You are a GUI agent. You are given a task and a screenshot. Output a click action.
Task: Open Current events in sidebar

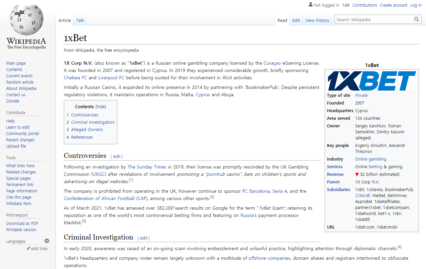tap(19, 76)
